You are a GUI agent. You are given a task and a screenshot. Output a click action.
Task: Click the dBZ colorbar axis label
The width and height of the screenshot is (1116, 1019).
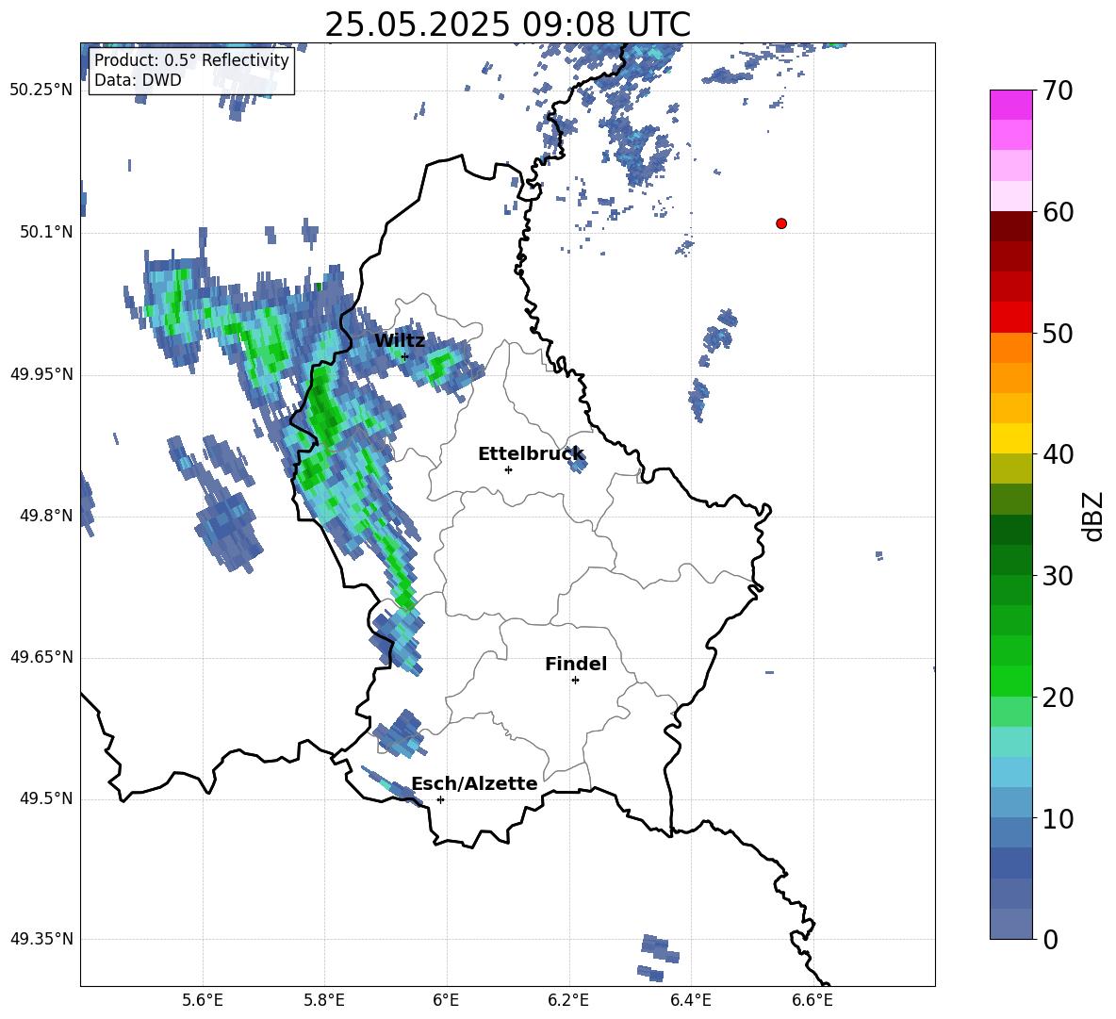[x=1094, y=516]
